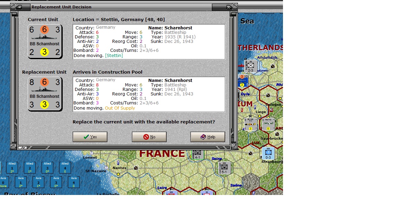The width and height of the screenshot is (399, 224).
Task: Open Help for replacement decision
Action: click(207, 137)
